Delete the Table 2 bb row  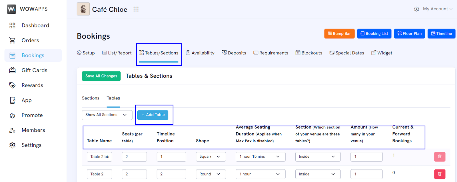(x=440, y=157)
